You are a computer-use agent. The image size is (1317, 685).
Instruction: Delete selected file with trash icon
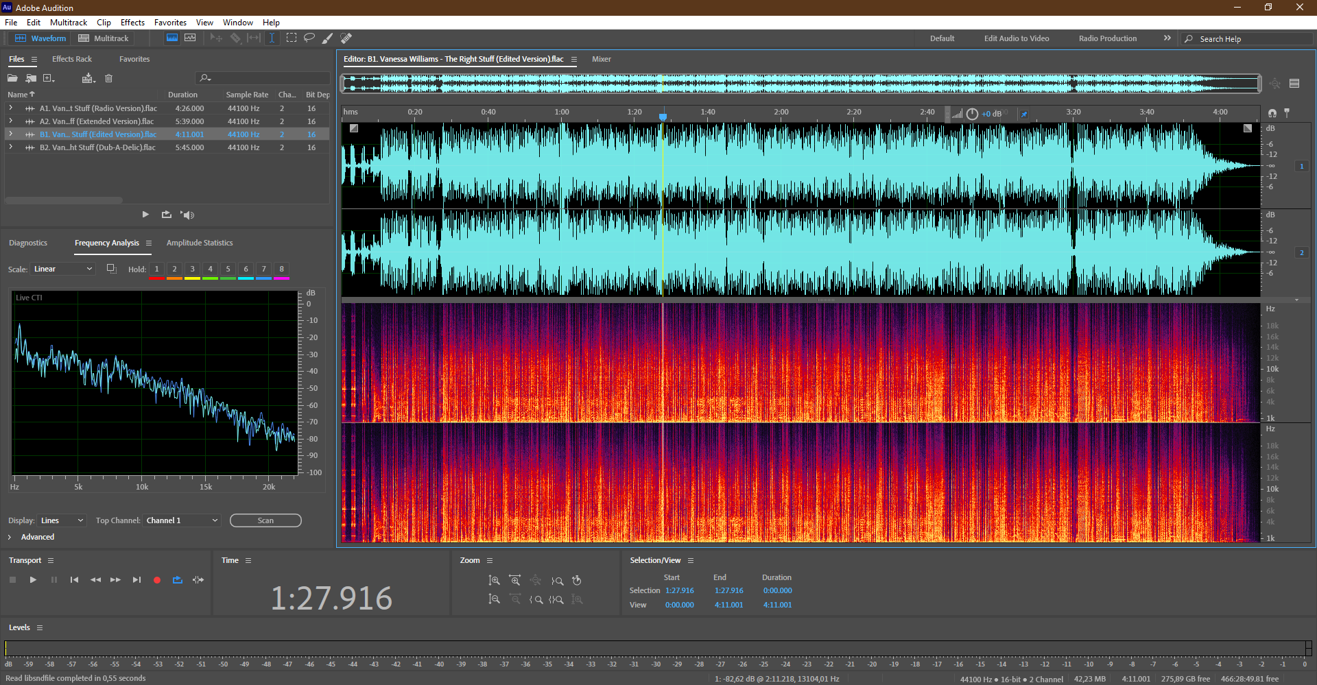coord(108,78)
